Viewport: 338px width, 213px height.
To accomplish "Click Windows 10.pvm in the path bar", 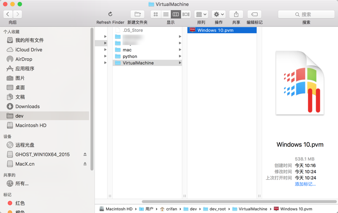I will pyautogui.click(x=293, y=209).
